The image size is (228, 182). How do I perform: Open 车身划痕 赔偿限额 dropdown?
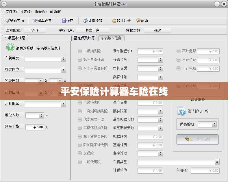(x=150, y=111)
